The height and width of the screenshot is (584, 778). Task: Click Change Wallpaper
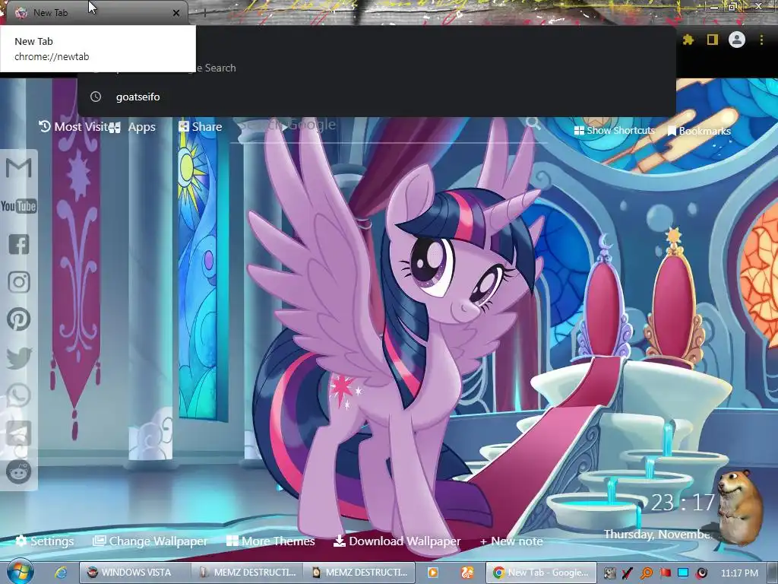[x=150, y=541]
